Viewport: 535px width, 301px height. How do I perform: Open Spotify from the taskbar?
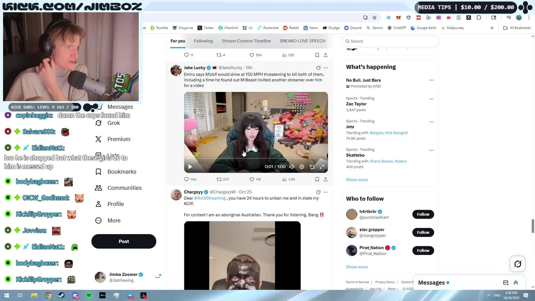pyautogui.click(x=89, y=296)
